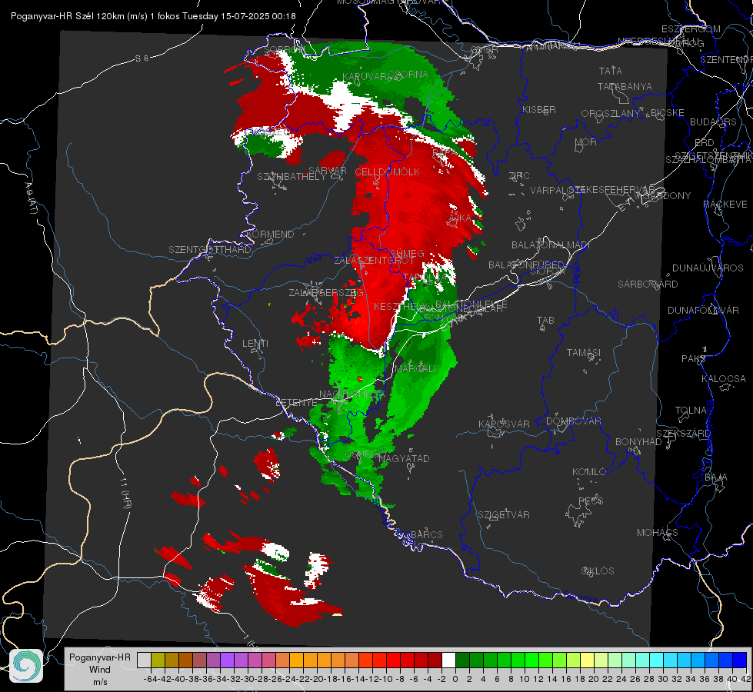Click the SZOMBATHELY city label
This screenshot has width=753, height=692.
[x=292, y=177]
